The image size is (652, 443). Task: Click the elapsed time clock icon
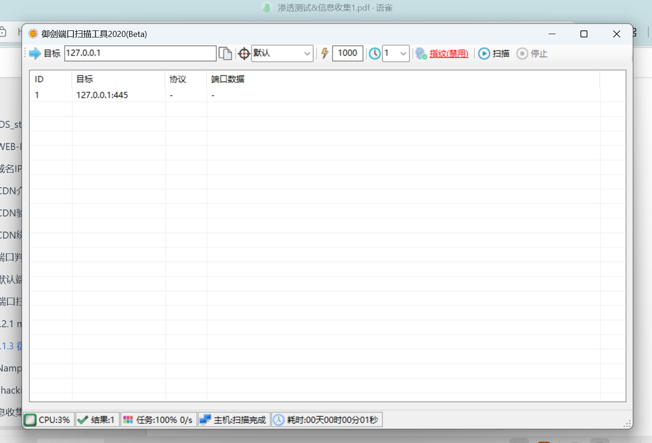tap(279, 420)
